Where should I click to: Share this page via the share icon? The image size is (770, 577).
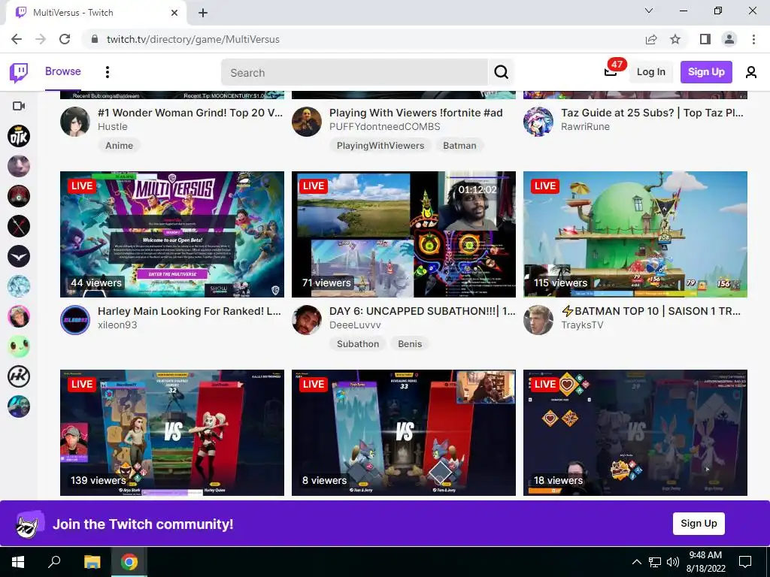(650, 39)
